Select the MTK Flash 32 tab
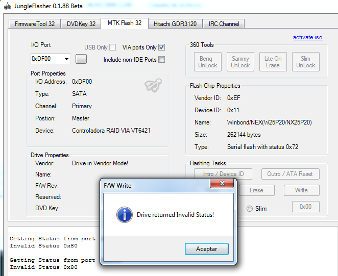The width and height of the screenshot is (338, 276). 125,23
